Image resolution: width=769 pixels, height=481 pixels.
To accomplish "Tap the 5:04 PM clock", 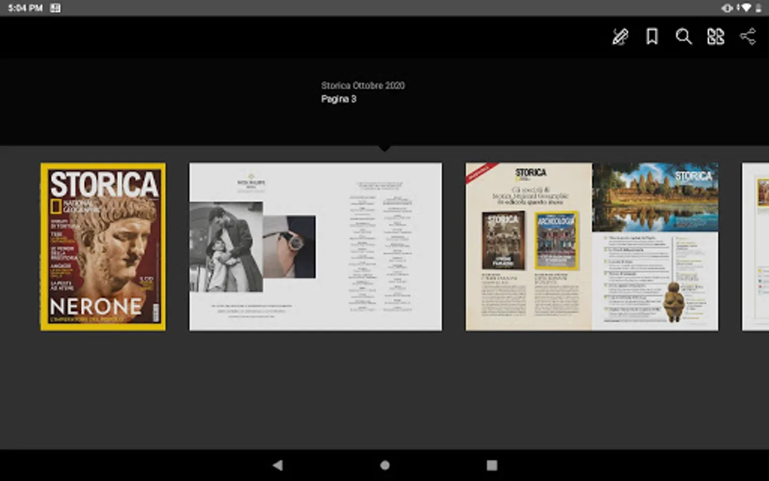I will (25, 8).
